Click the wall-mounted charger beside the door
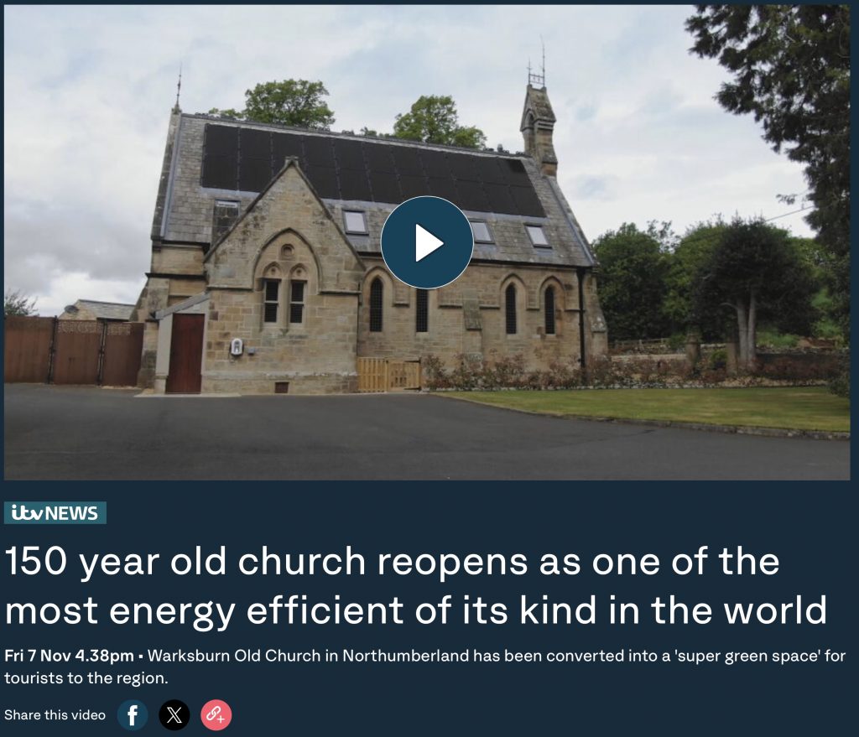Image resolution: width=859 pixels, height=737 pixels. tap(237, 346)
